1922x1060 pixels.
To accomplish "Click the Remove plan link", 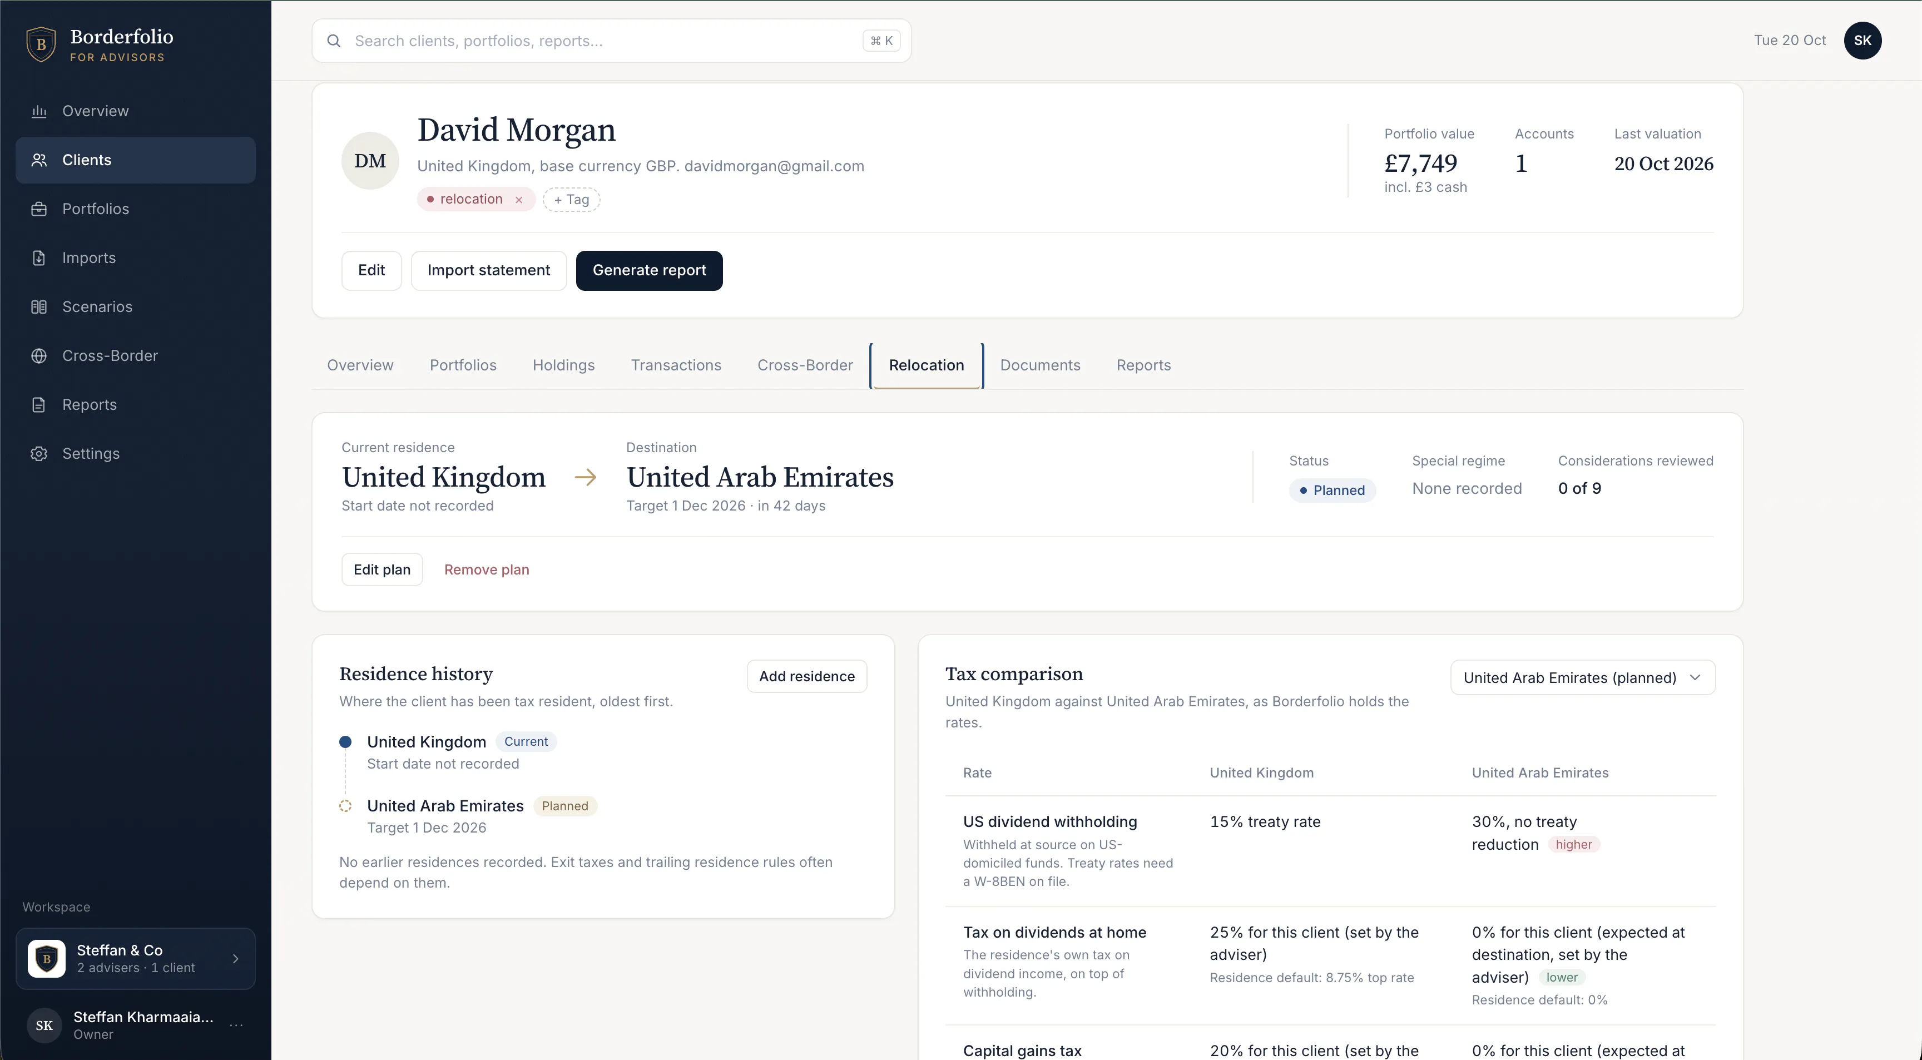I will pos(487,569).
